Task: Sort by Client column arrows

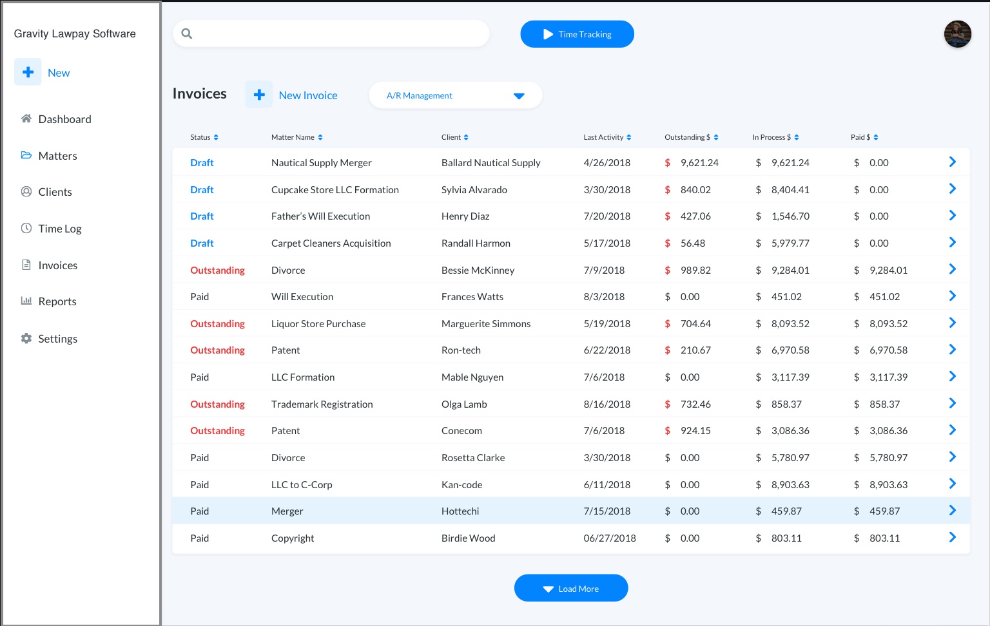Action: tap(466, 137)
